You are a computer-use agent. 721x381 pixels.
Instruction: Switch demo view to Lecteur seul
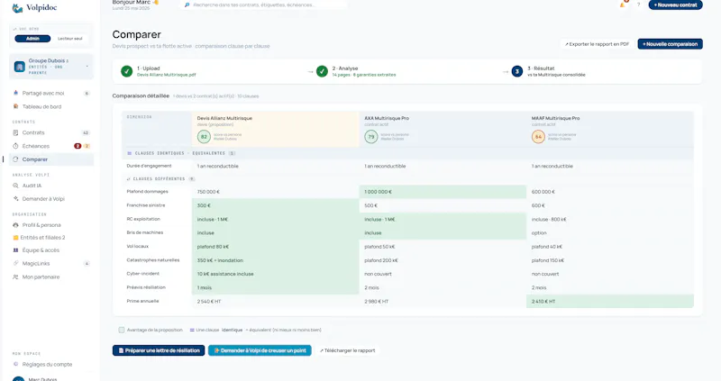(x=70, y=39)
